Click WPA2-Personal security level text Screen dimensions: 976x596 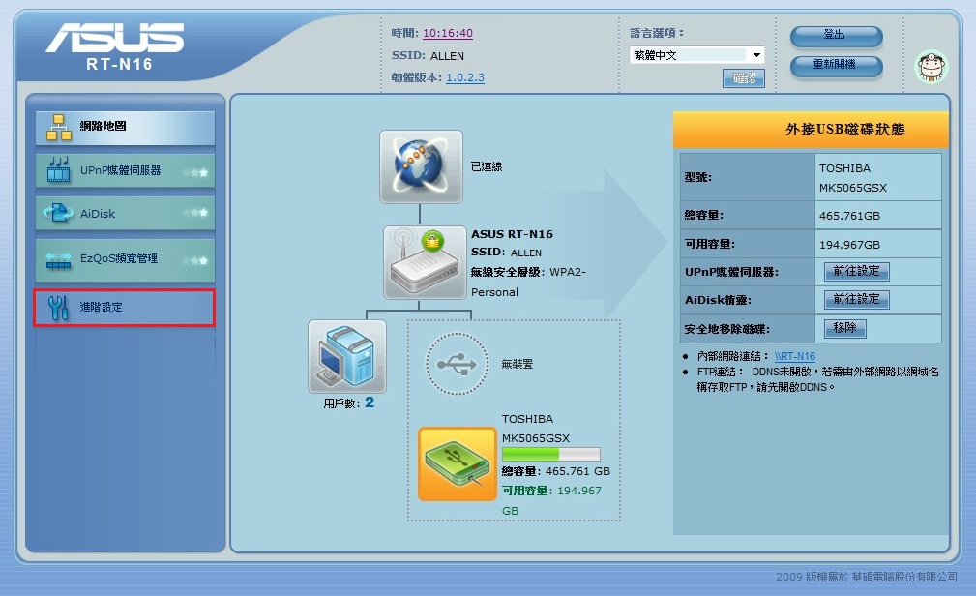coord(528,283)
